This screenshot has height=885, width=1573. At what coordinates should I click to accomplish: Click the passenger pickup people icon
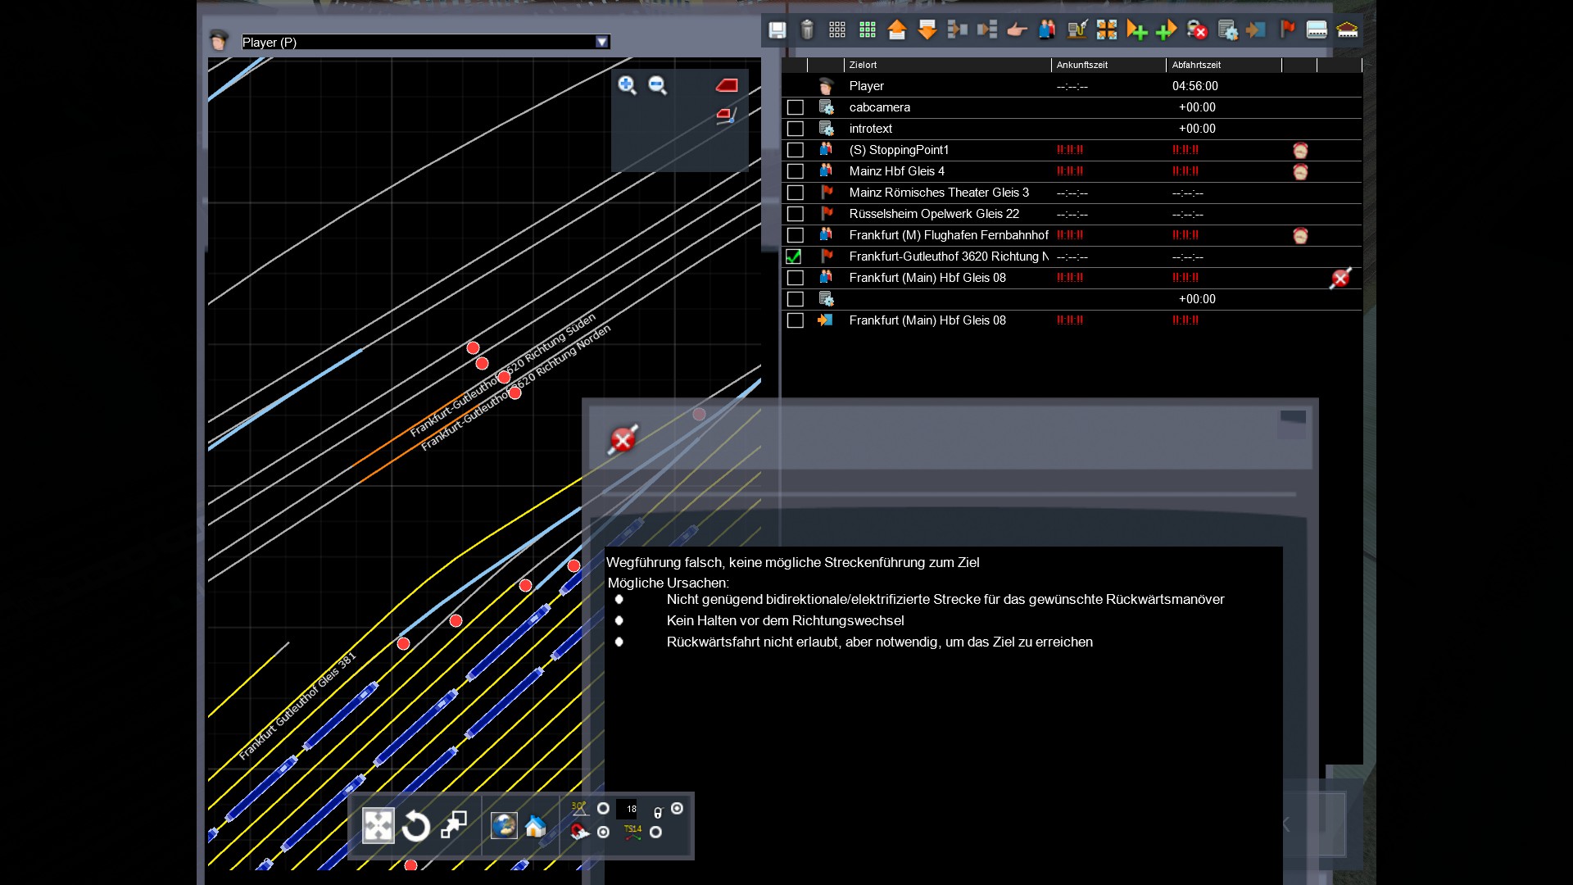click(x=1047, y=30)
